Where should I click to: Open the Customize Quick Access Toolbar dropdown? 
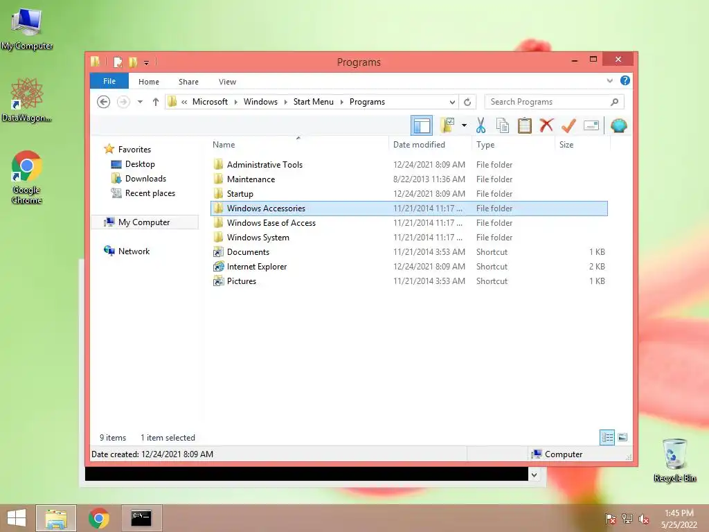click(147, 62)
